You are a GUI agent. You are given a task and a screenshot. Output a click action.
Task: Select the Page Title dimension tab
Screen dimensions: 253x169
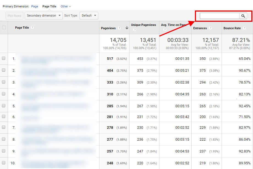[49, 6]
